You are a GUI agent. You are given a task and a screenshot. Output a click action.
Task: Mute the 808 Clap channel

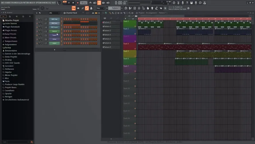[37, 19]
